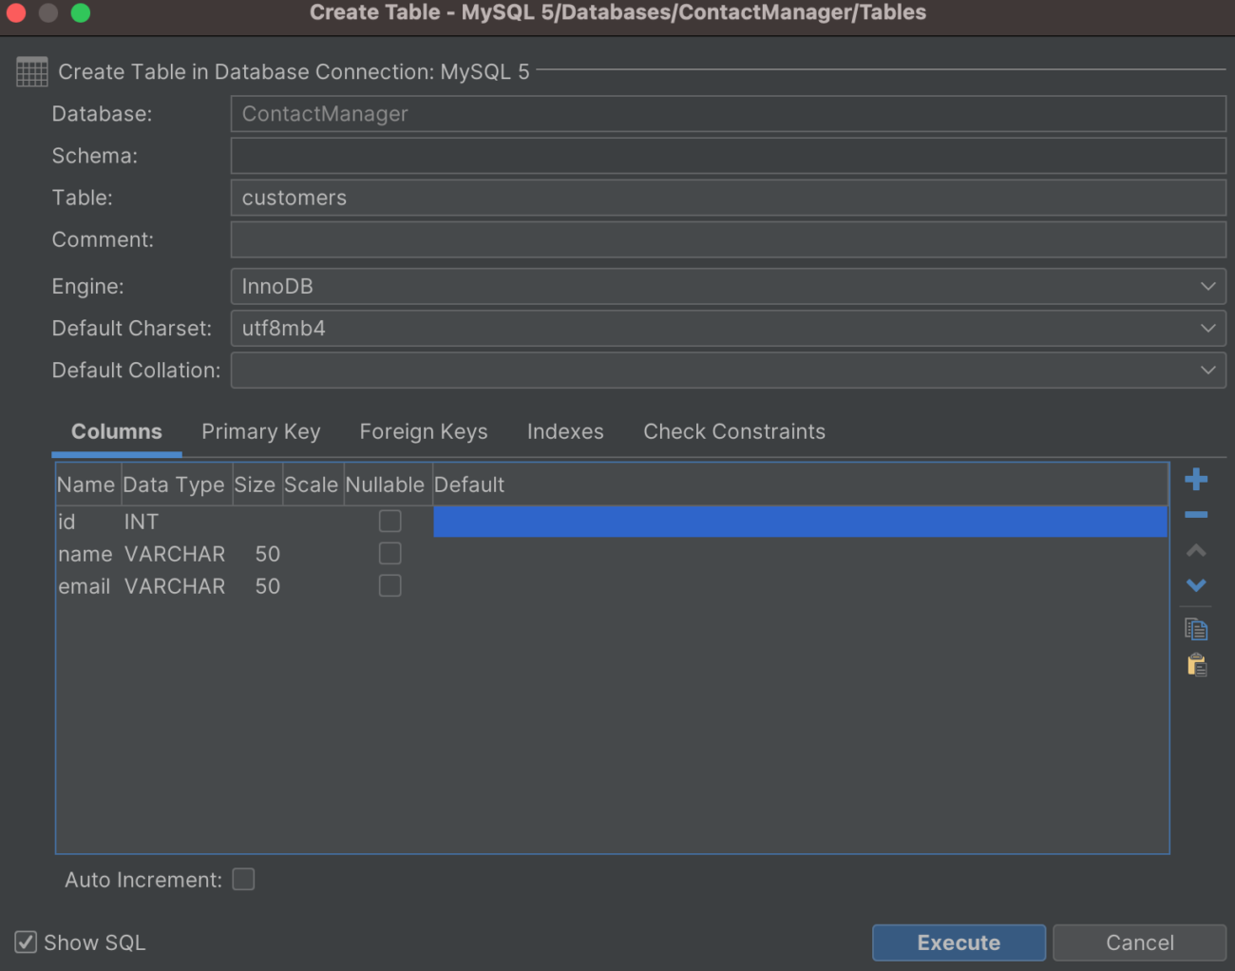
Task: Toggle Nullable for the id column
Action: pyautogui.click(x=389, y=521)
